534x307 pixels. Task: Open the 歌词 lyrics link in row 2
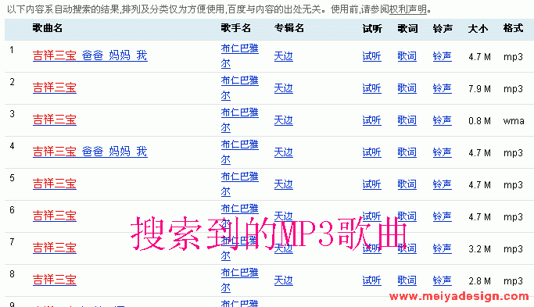(x=407, y=88)
